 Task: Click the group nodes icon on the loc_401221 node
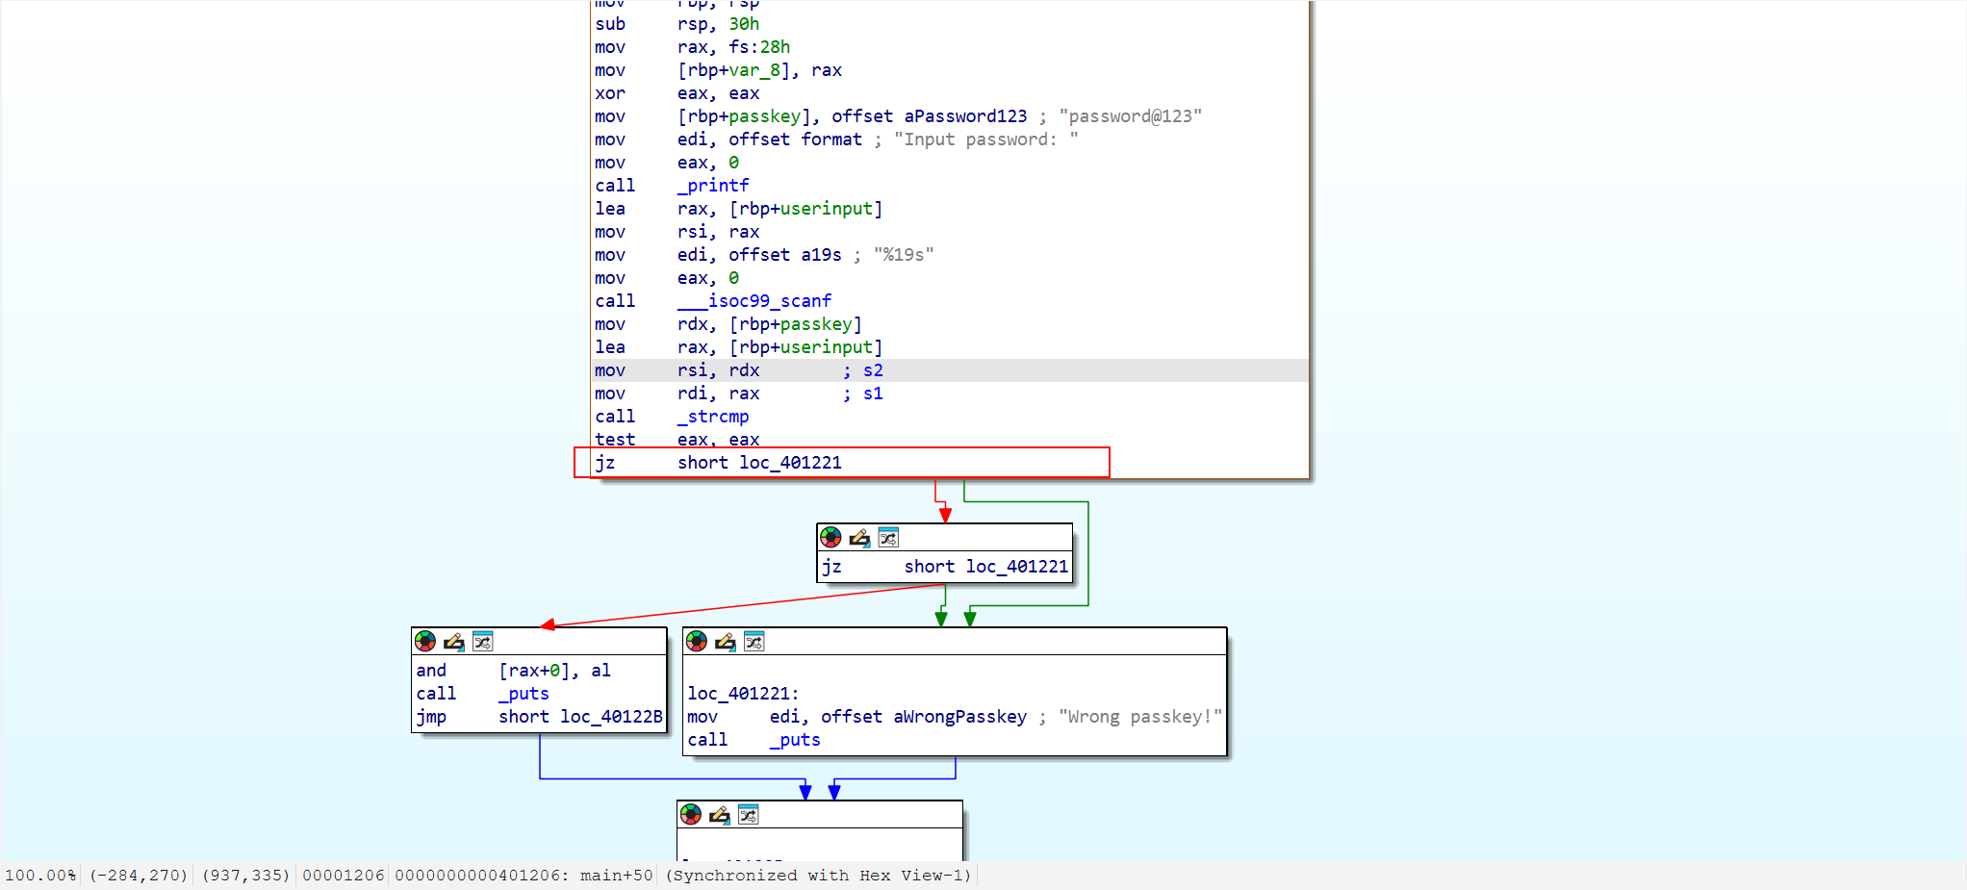click(754, 641)
